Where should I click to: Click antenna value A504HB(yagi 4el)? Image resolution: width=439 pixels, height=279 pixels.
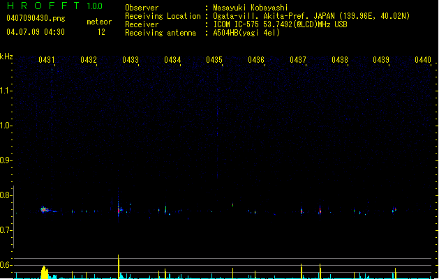click(246, 33)
